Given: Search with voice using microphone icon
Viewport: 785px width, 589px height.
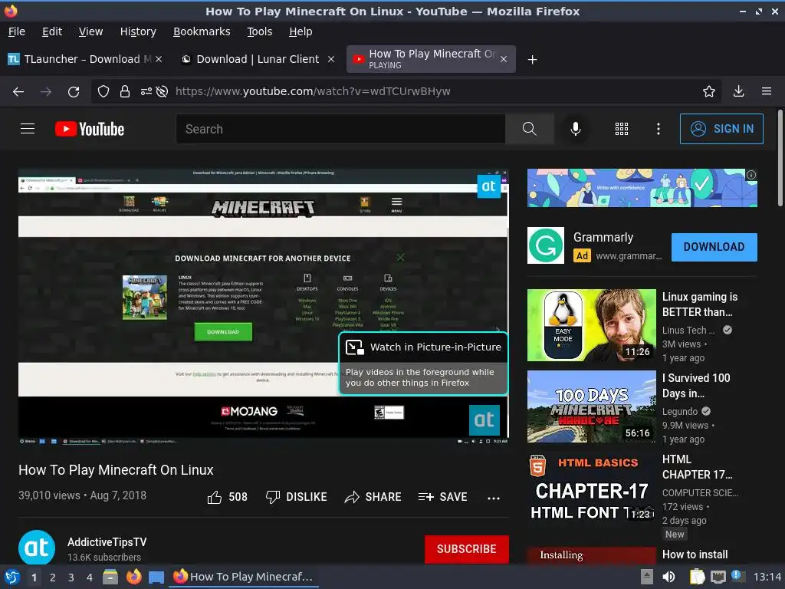Looking at the screenshot, I should point(576,129).
